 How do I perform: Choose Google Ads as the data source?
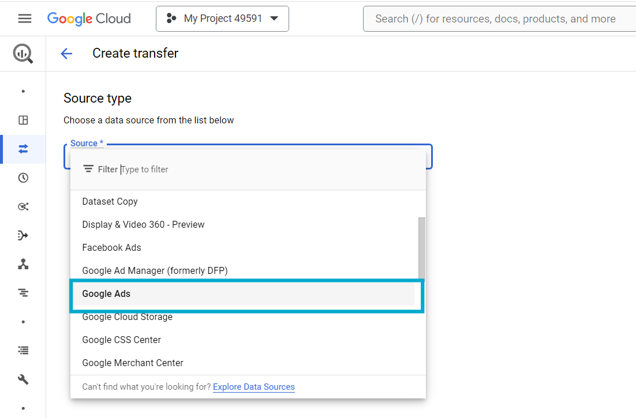pos(243,293)
